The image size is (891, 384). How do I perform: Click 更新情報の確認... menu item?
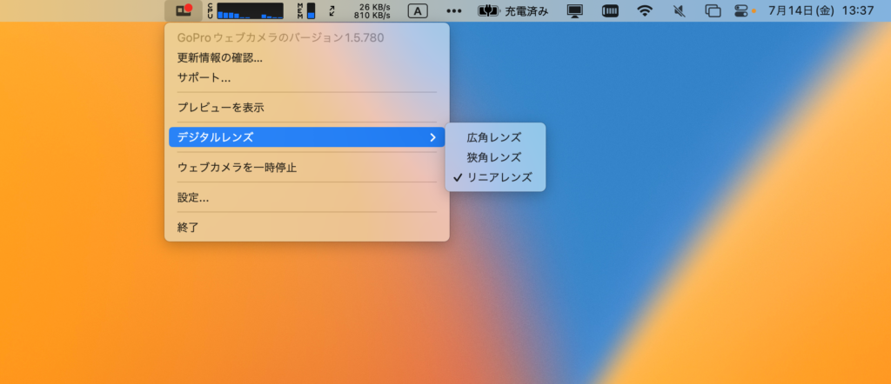(220, 58)
